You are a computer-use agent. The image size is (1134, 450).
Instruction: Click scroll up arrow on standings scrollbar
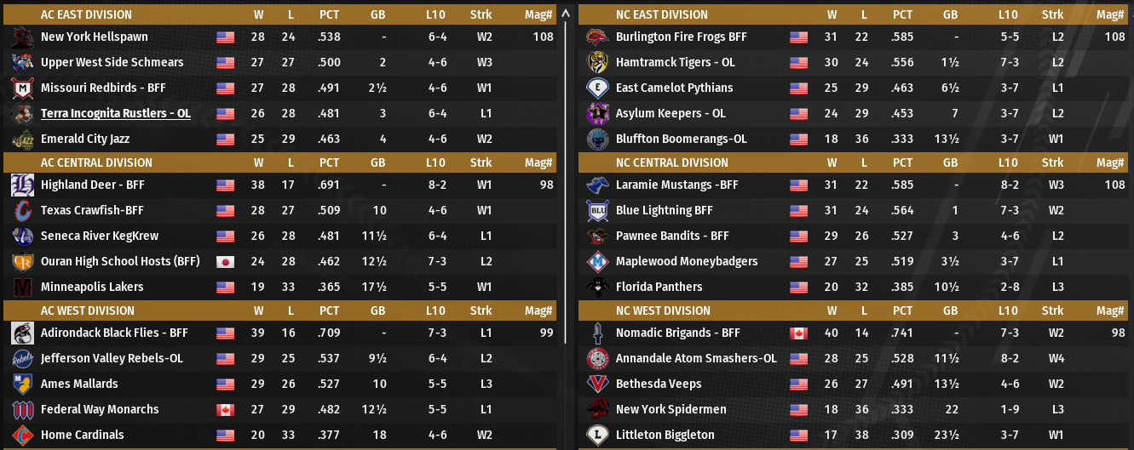[565, 14]
